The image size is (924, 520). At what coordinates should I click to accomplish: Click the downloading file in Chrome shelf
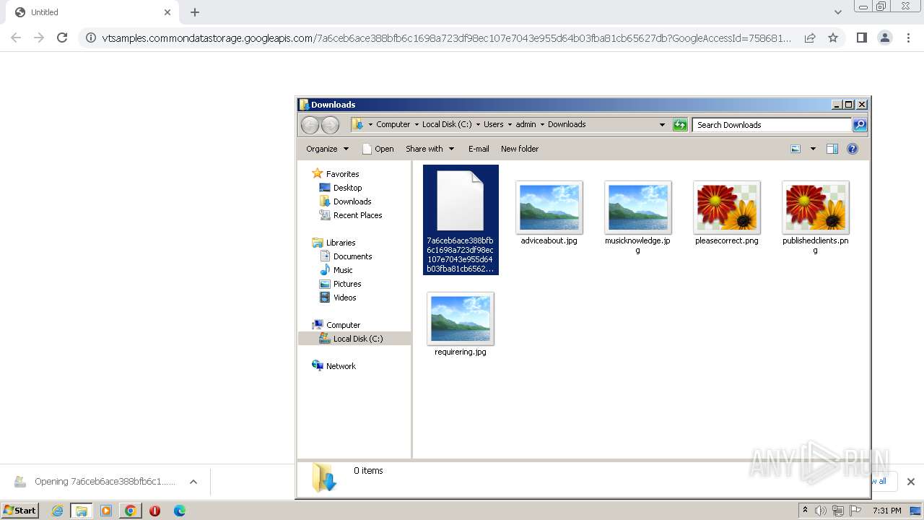pos(94,482)
